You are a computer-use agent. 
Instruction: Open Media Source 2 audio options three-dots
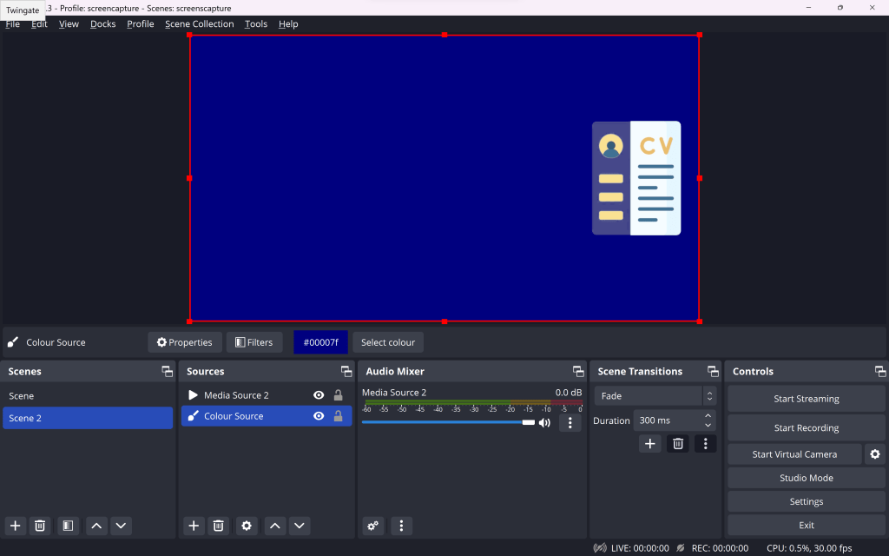tap(570, 423)
